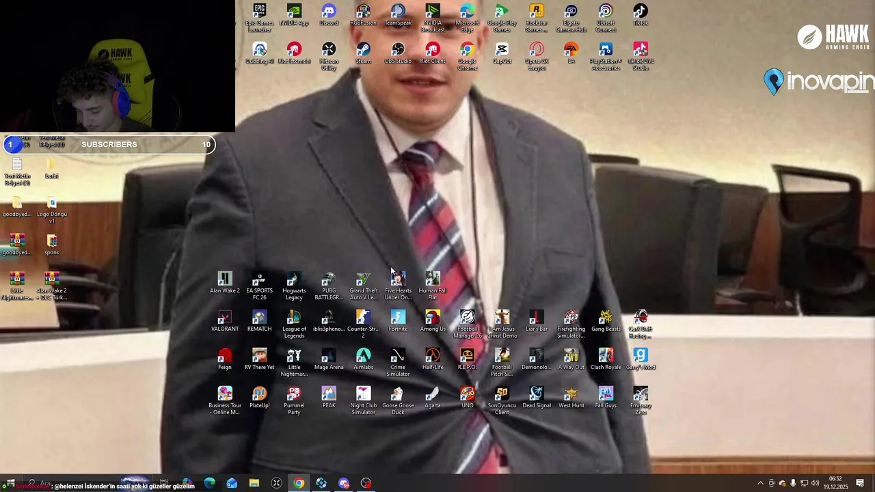Select the Hitscan Utility shortcut

coord(329,56)
